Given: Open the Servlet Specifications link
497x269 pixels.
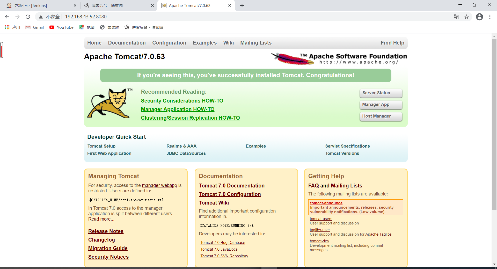Looking at the screenshot, I should click(347, 146).
